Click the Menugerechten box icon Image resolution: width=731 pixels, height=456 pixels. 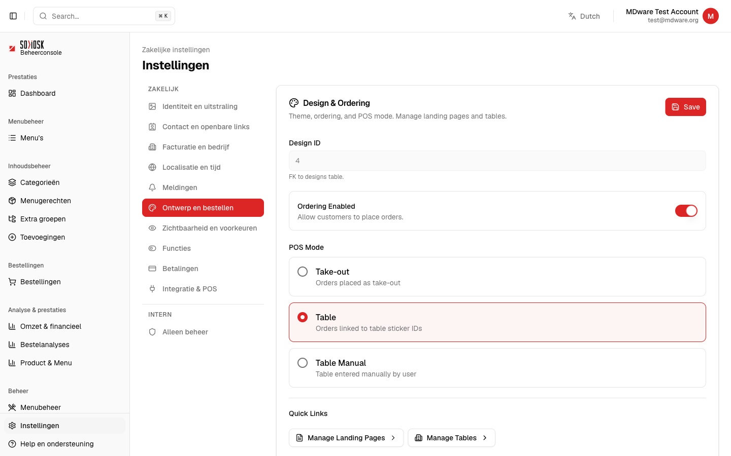click(12, 201)
